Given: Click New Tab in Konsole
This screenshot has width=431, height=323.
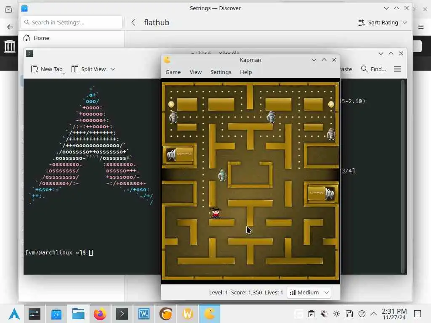Looking at the screenshot, I should [47, 69].
